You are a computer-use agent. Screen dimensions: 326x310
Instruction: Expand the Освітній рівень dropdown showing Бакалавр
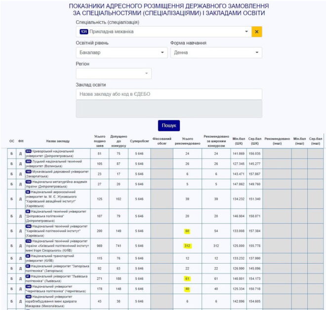[122, 52]
